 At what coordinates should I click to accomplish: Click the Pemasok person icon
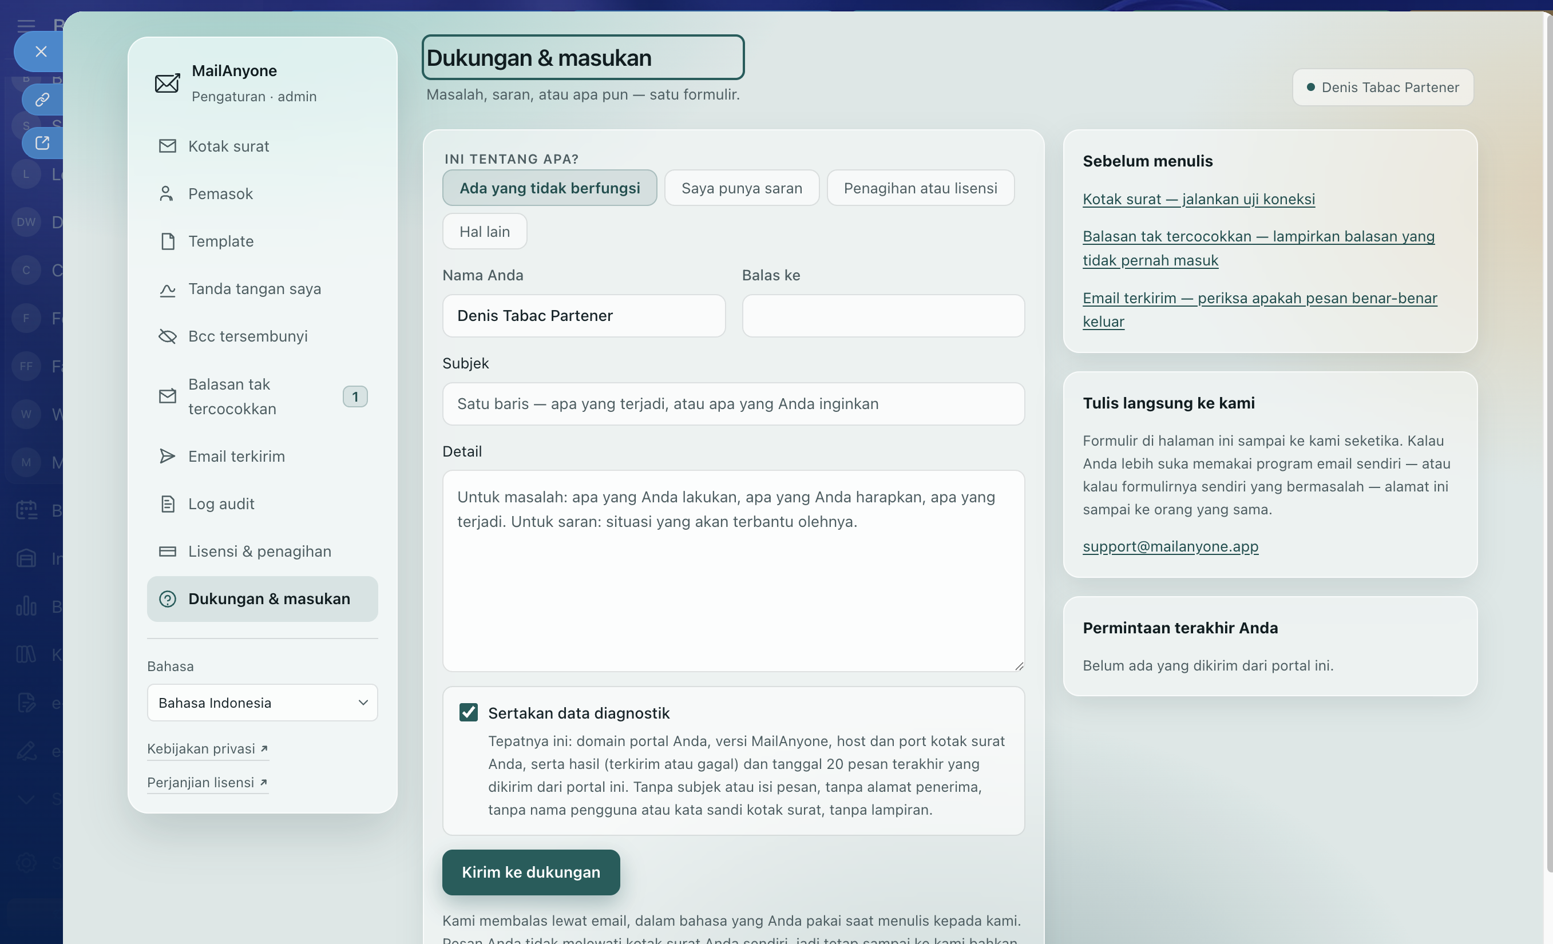tap(167, 193)
